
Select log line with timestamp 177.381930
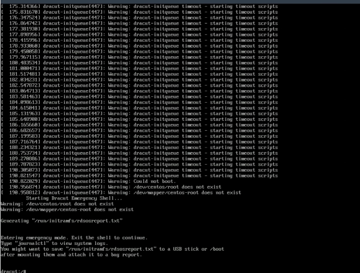140,29
